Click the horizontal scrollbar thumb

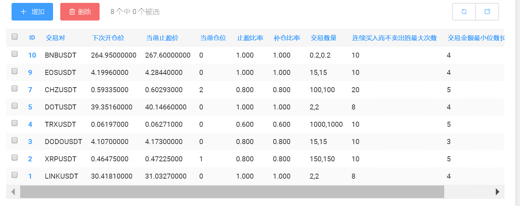[232, 192]
